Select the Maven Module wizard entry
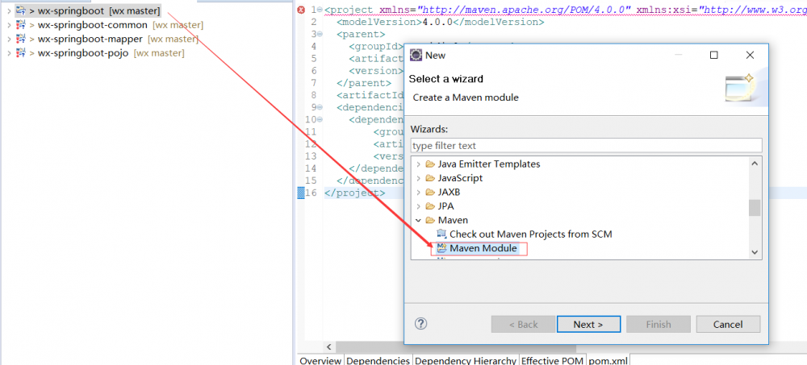Screen dimensions: 807x365 [483, 248]
